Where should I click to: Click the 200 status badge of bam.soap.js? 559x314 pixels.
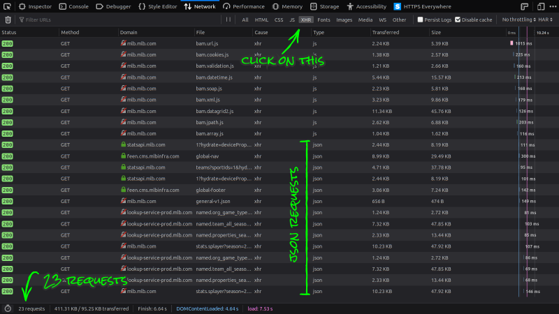point(7,89)
